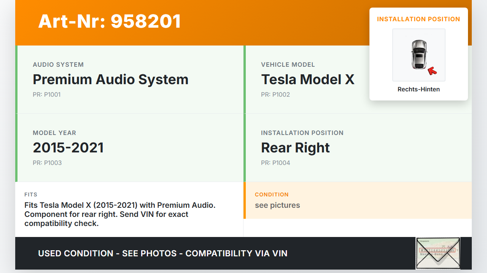The image size is (487, 273).
Task: Click the AUDIO SYSTEM label
Action: click(x=58, y=65)
